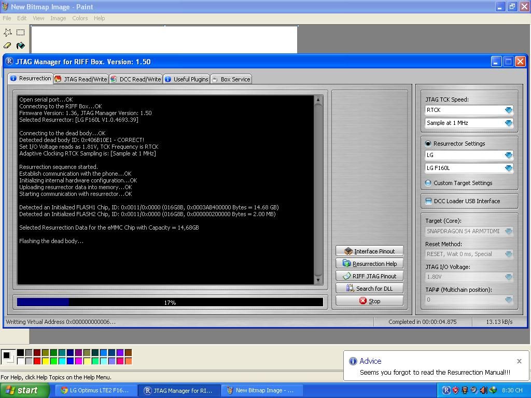Click the Search for DLL button
Viewport: 531px width, 398px height.
click(x=369, y=288)
